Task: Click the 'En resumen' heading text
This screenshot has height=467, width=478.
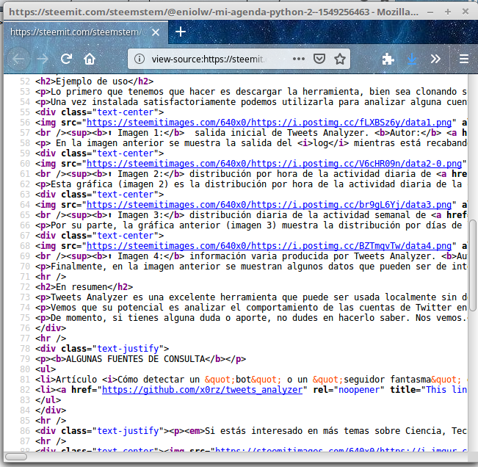Action: click(82, 287)
